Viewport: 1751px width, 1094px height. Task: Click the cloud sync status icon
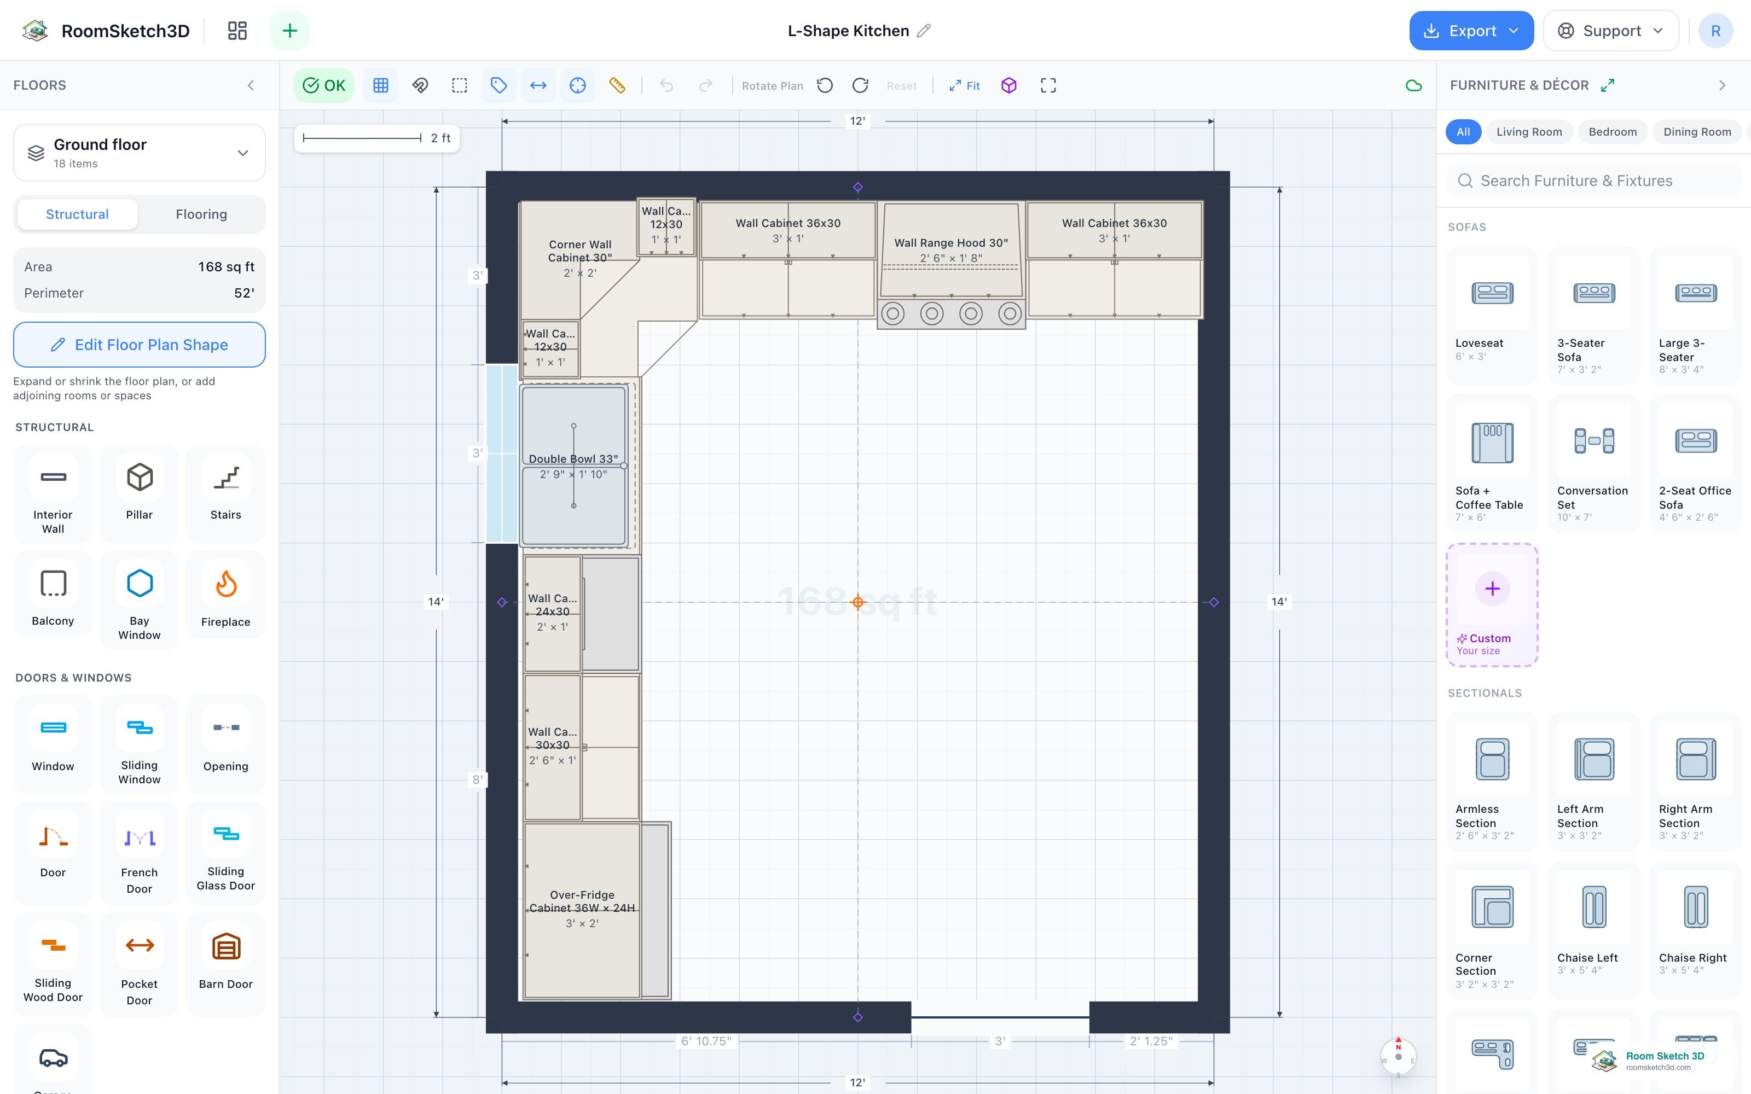tap(1413, 85)
